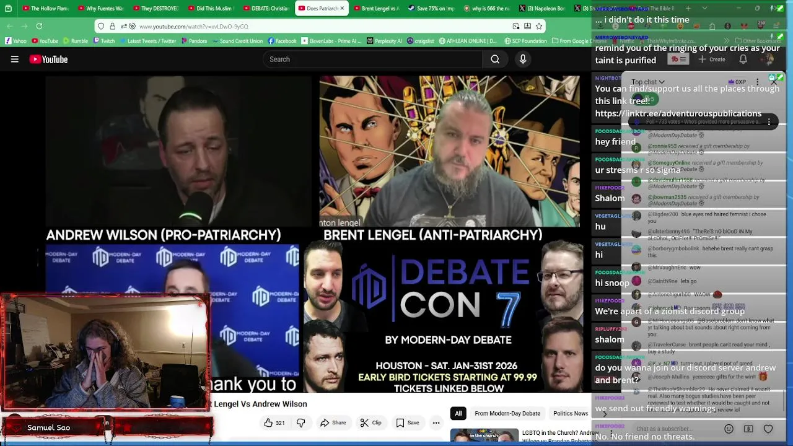Open the linktr.ee adventurouspublications link
Image resolution: width=793 pixels, height=446 pixels.
[x=678, y=113]
